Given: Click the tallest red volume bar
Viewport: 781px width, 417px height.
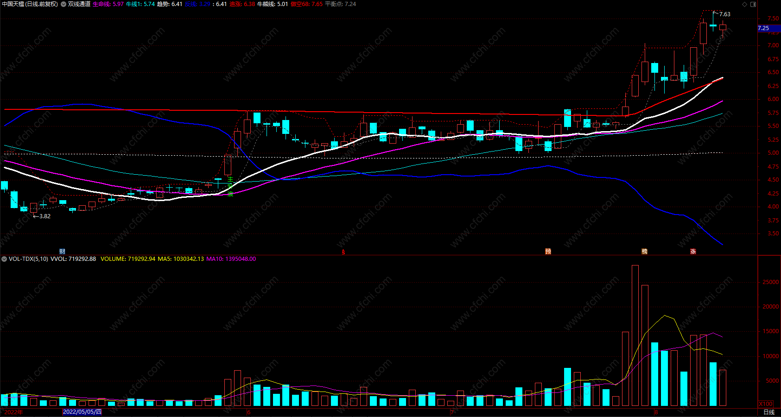Looking at the screenshot, I should click(635, 335).
